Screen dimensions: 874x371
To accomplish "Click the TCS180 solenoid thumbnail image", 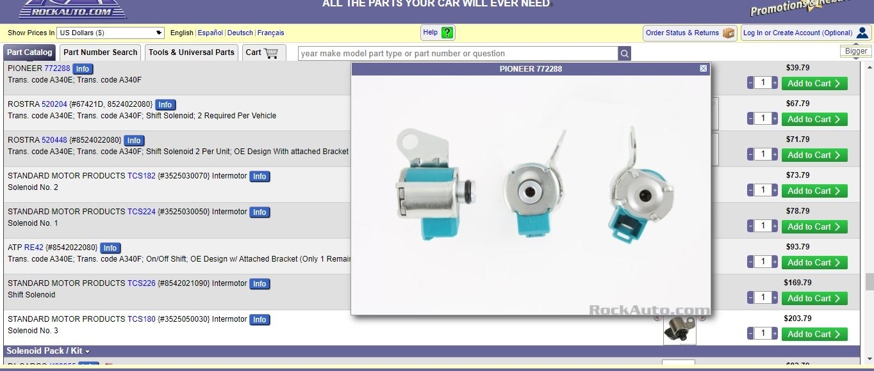I will pos(679,330).
